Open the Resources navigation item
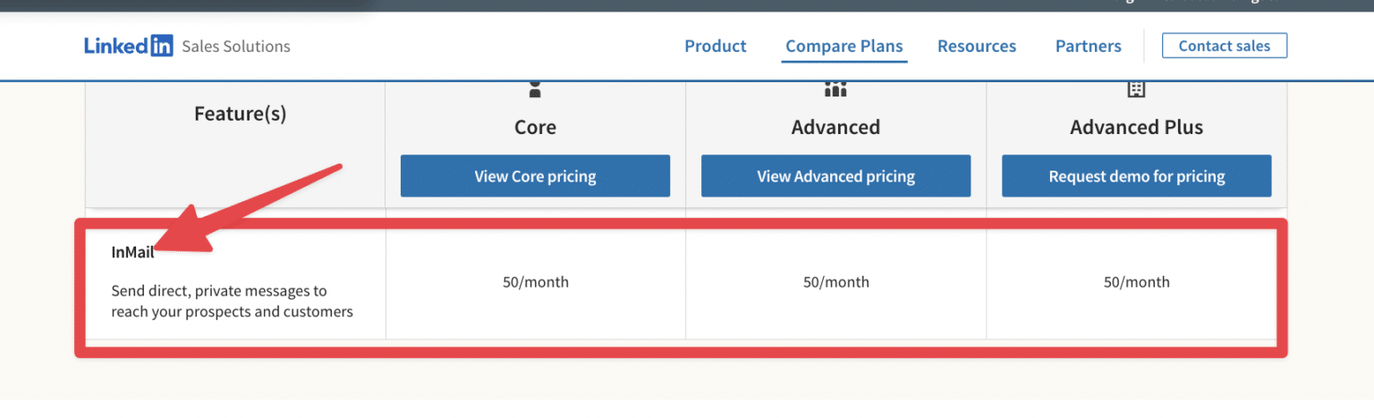This screenshot has height=418, width=1374. pyautogui.click(x=976, y=46)
